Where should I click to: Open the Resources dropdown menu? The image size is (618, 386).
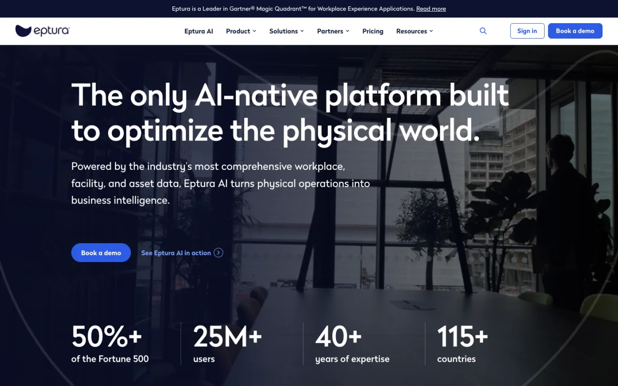coord(414,31)
